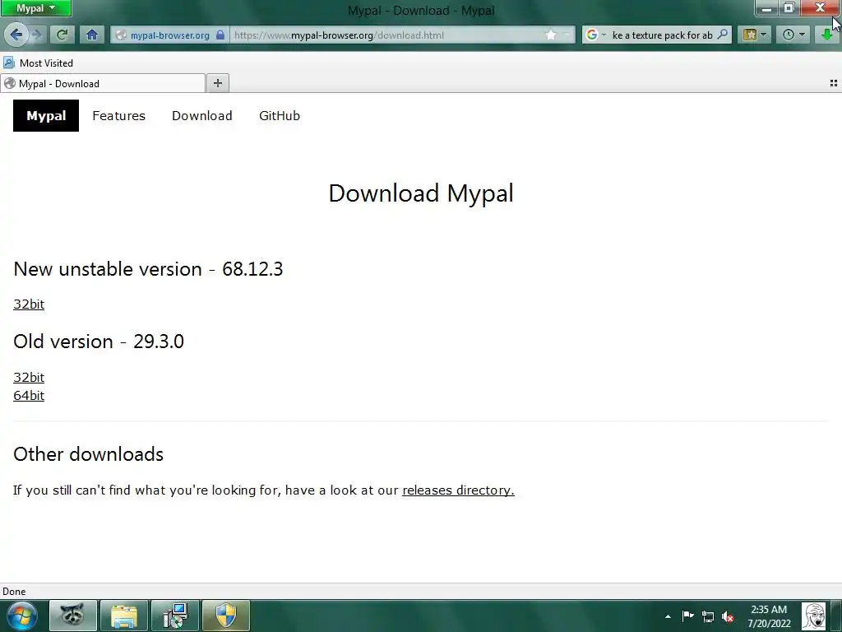Expand the URL history dropdown arrow
The width and height of the screenshot is (842, 632).
567,35
